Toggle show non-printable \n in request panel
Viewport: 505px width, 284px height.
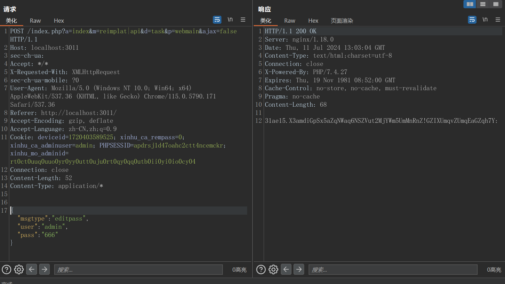pyautogui.click(x=230, y=20)
